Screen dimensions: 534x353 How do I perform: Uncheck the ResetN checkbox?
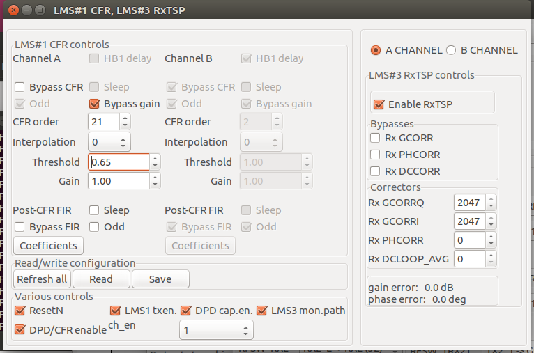pos(20,311)
